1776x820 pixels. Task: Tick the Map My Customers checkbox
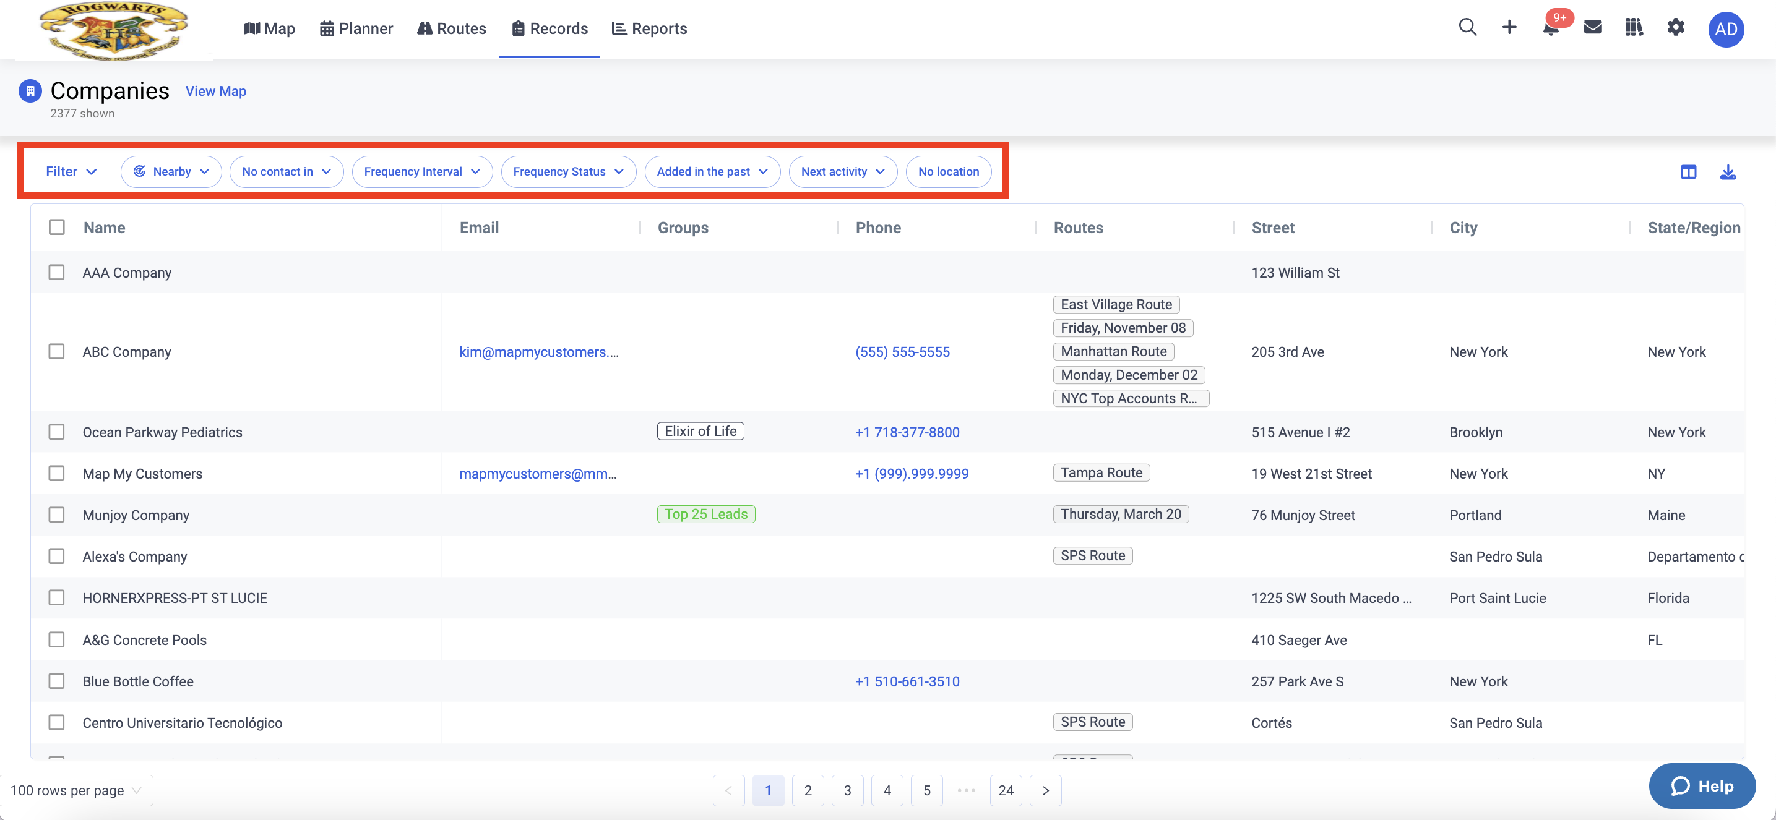tap(56, 474)
